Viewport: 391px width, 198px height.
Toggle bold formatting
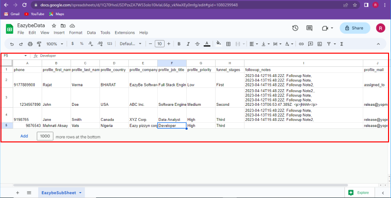coord(179,44)
